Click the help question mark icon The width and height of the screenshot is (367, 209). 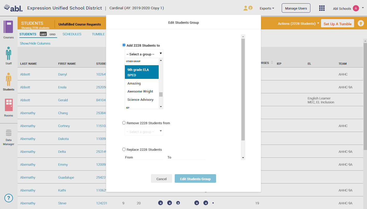coord(9,198)
